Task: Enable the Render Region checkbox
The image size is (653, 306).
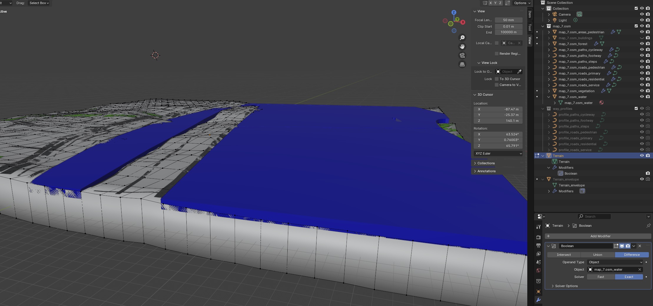Action: pos(497,54)
